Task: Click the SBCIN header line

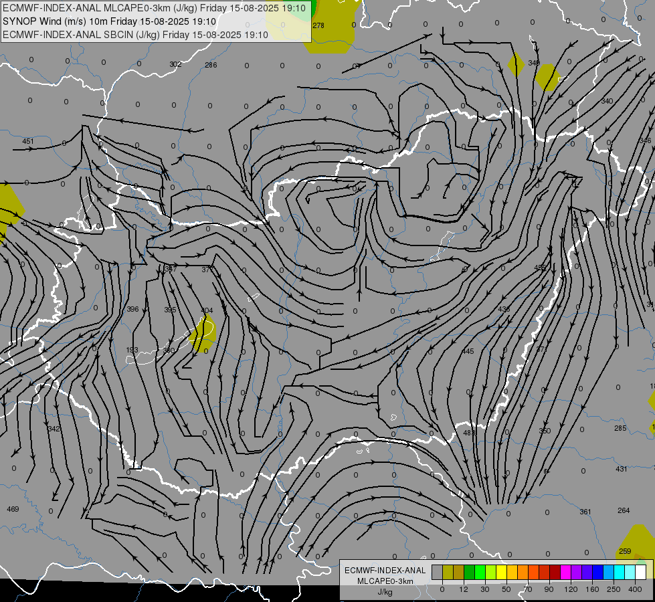Action: pyautogui.click(x=135, y=35)
